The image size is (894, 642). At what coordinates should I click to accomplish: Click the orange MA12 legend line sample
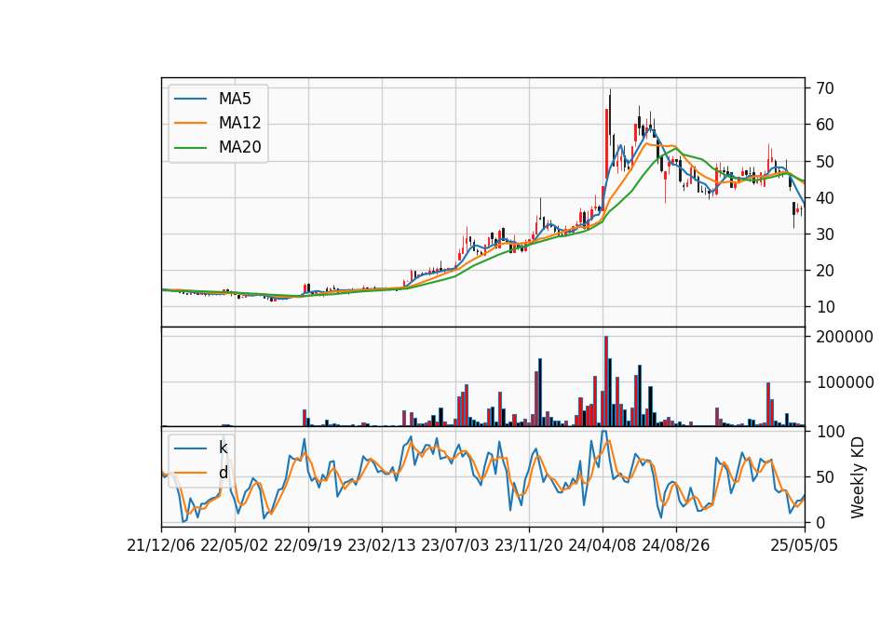(190, 123)
